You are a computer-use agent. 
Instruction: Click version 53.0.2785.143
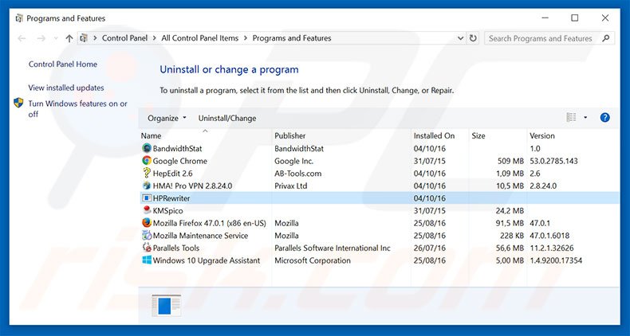[553, 161]
